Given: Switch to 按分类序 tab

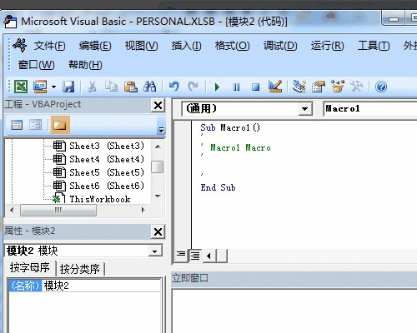Looking at the screenshot, I should click(80, 269).
